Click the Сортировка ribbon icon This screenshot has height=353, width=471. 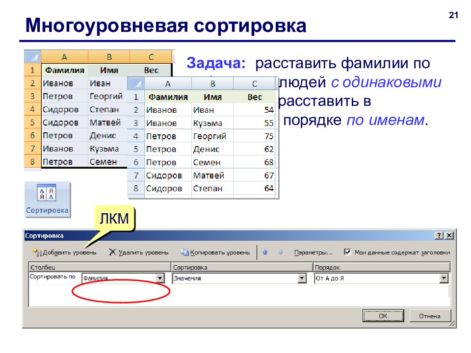[x=47, y=200]
